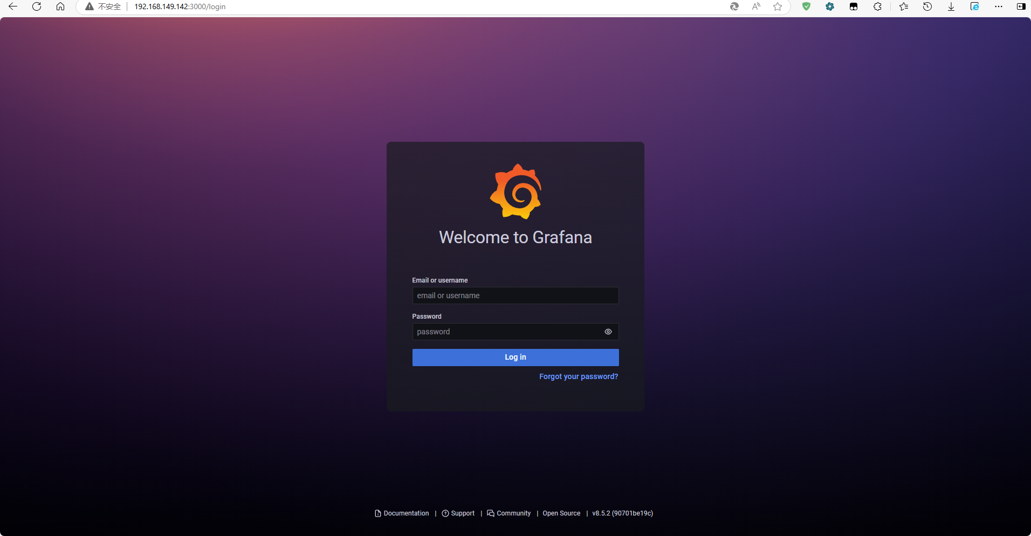This screenshot has height=536, width=1031.
Task: Click the Log in button
Action: [x=515, y=358]
